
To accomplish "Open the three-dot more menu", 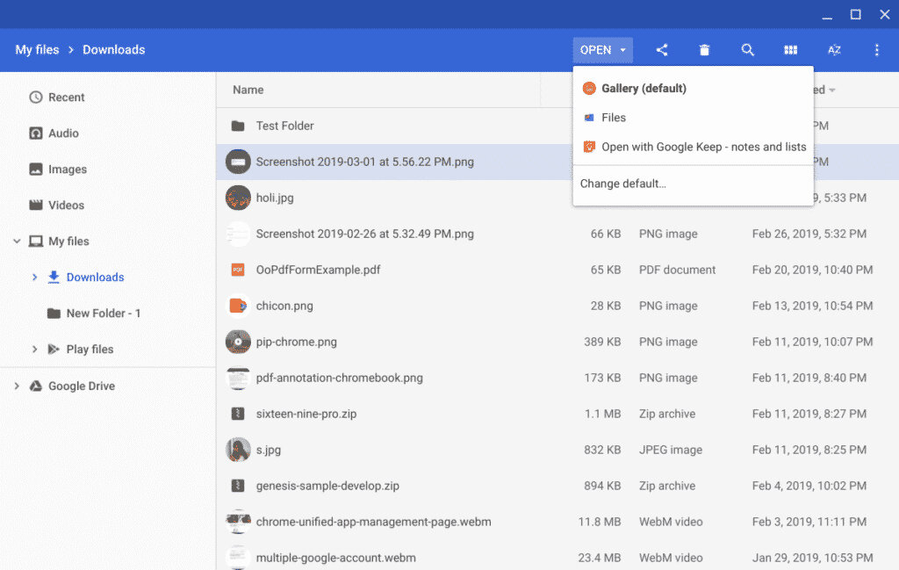I will [877, 50].
